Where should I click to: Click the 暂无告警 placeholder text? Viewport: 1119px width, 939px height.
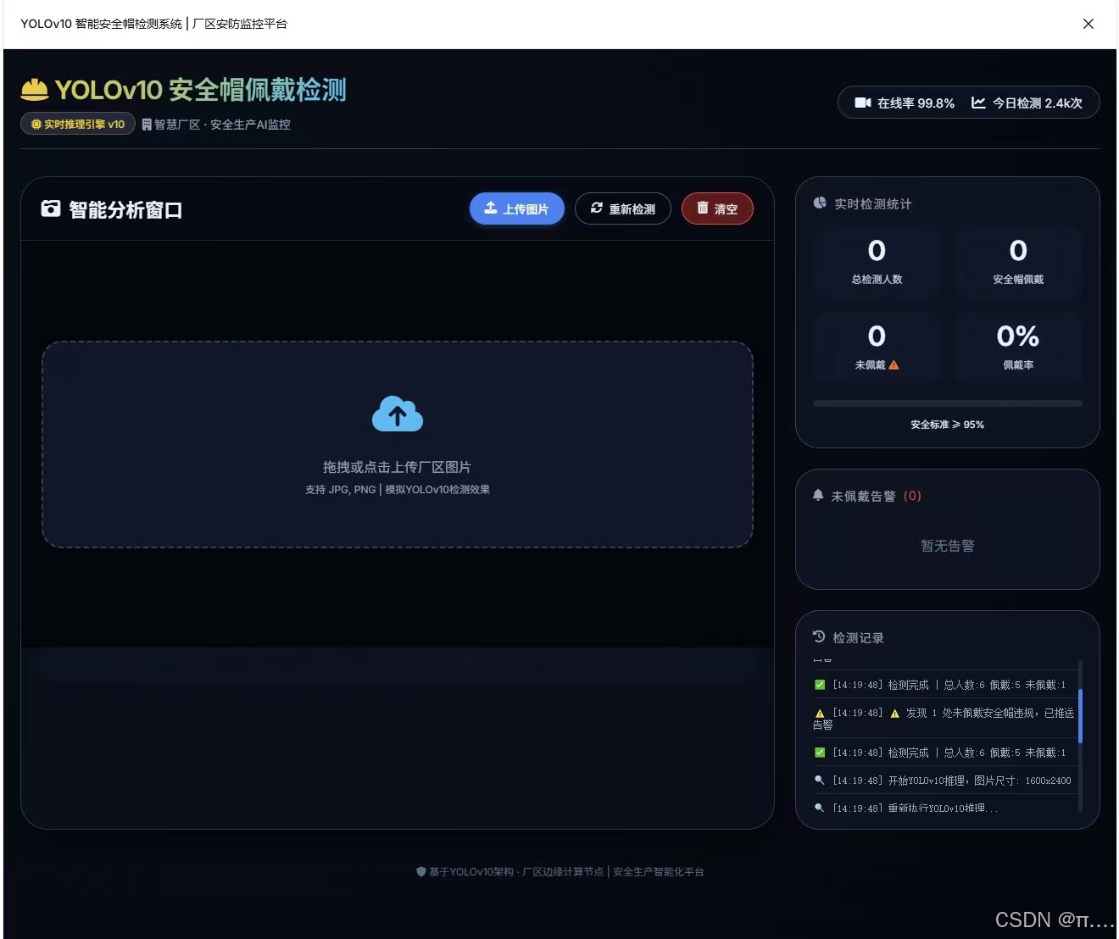948,546
